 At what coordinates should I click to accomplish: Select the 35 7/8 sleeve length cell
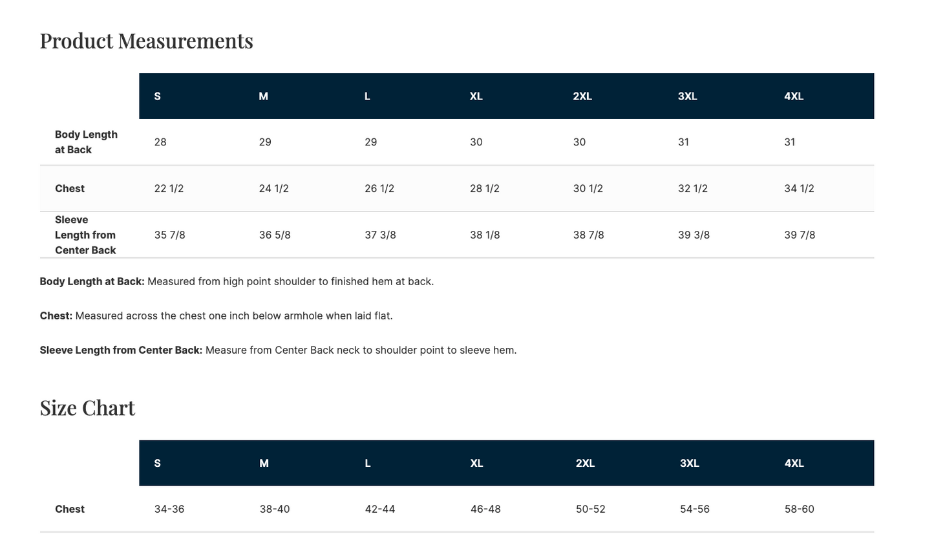tap(169, 235)
